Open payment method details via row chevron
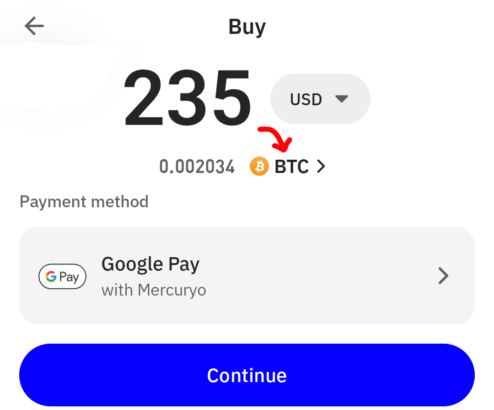This screenshot has width=494, height=410. pos(443,275)
